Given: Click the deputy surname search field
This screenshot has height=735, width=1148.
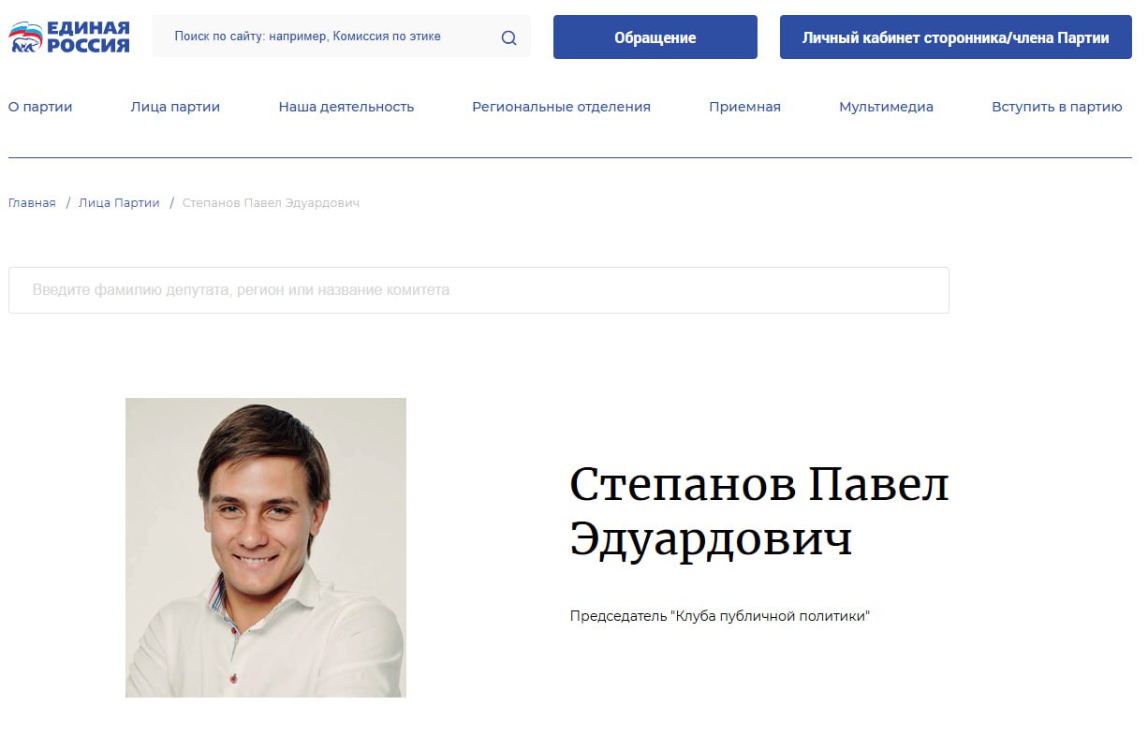Looking at the screenshot, I should (478, 289).
